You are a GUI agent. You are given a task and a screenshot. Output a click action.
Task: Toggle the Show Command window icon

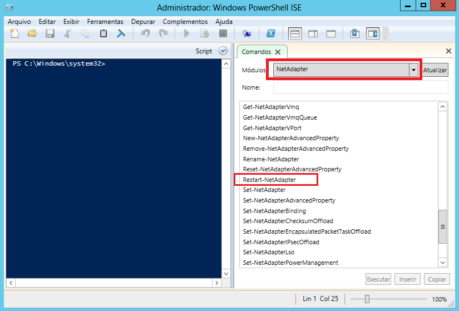click(x=355, y=34)
